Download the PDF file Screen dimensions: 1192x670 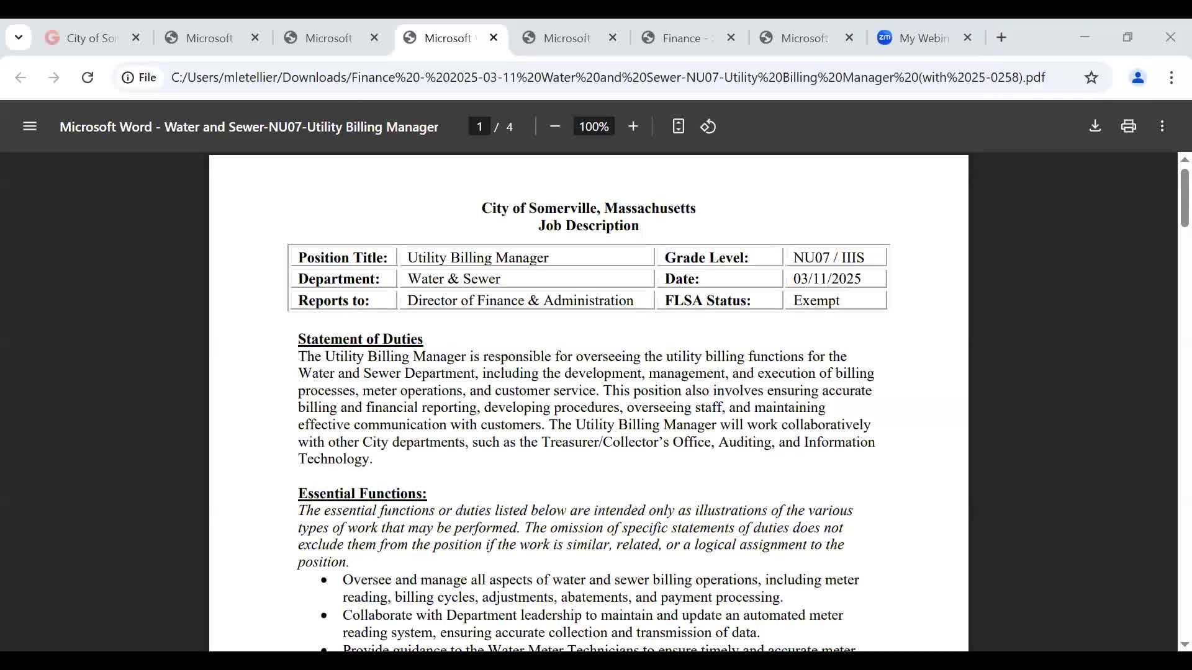click(1095, 127)
